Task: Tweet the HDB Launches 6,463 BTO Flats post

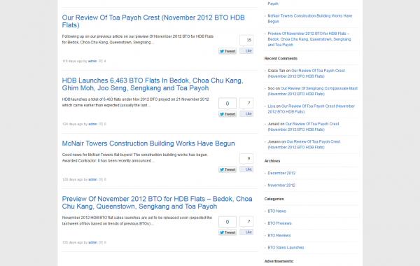Action: (x=227, y=114)
